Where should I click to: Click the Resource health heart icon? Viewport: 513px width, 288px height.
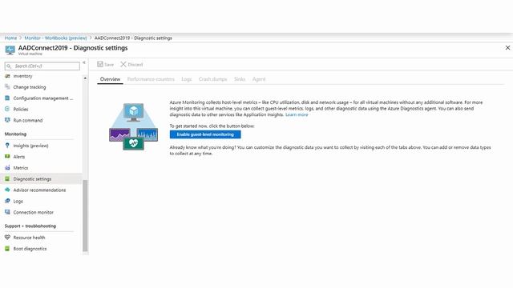tap(7, 238)
